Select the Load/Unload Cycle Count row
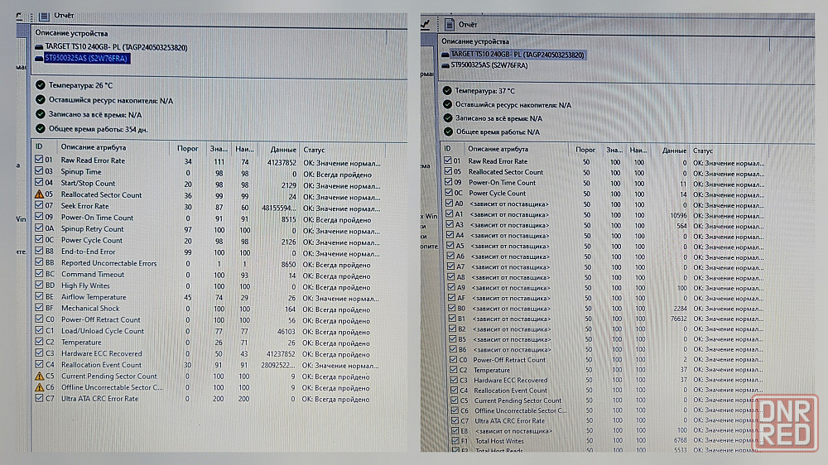The image size is (828, 465). [102, 331]
